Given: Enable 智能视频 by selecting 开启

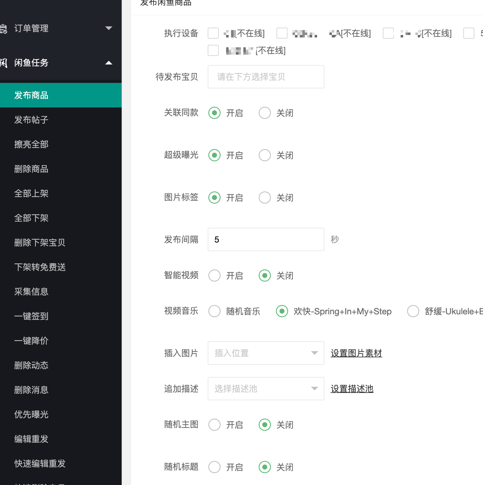Looking at the screenshot, I should 214,276.
